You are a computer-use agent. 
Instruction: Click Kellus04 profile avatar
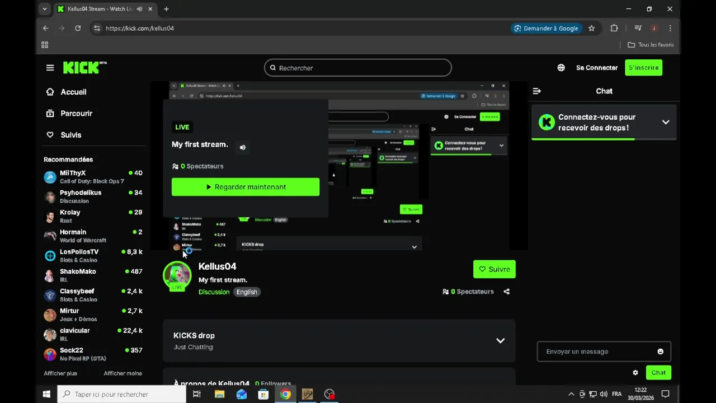click(177, 275)
